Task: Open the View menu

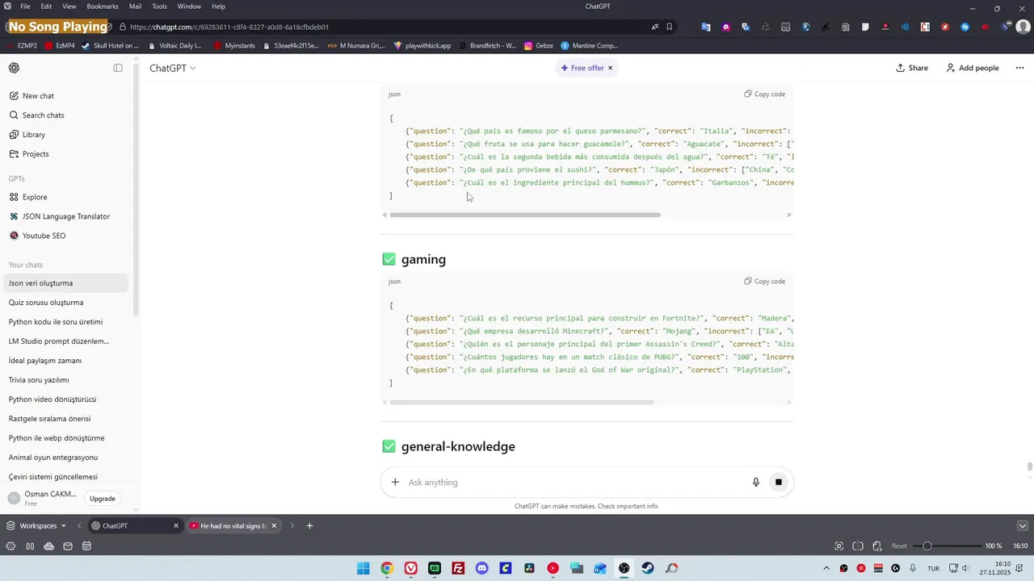Action: click(x=69, y=6)
